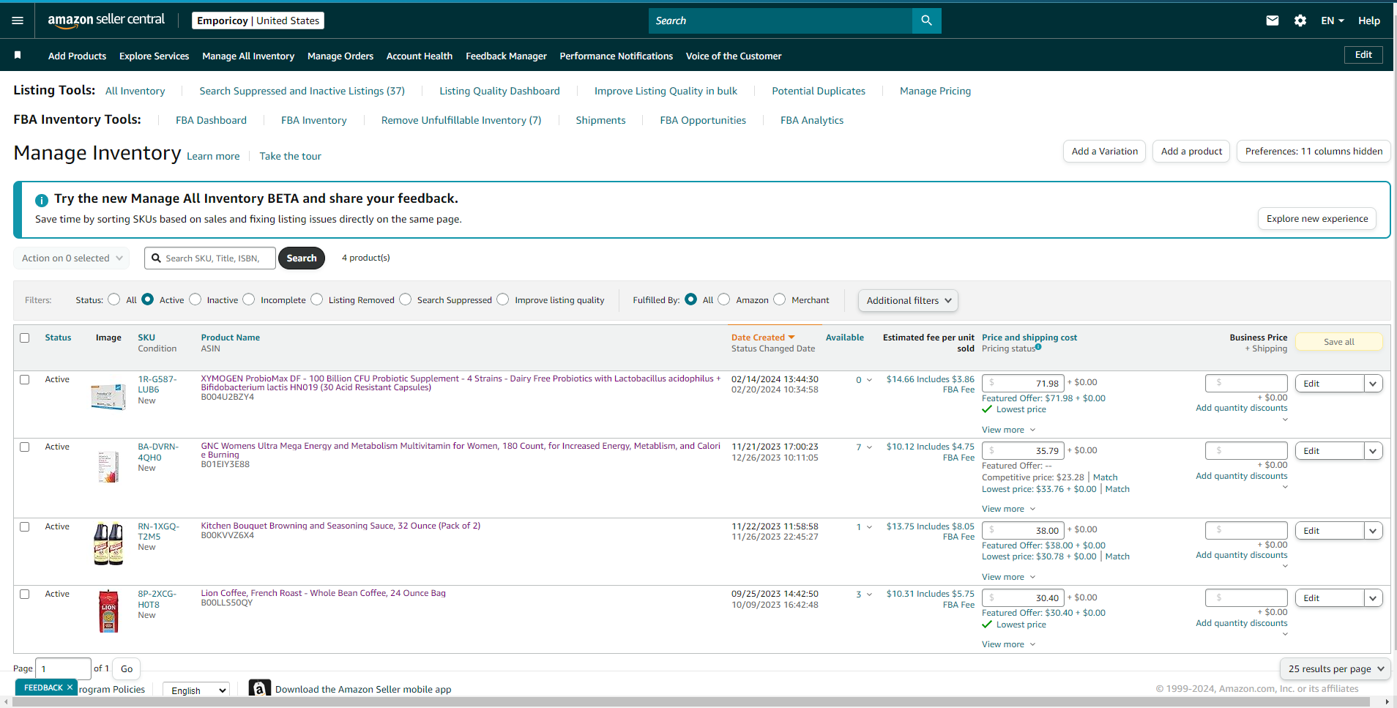
Task: Click the info icon in the BETA banner
Action: (42, 200)
